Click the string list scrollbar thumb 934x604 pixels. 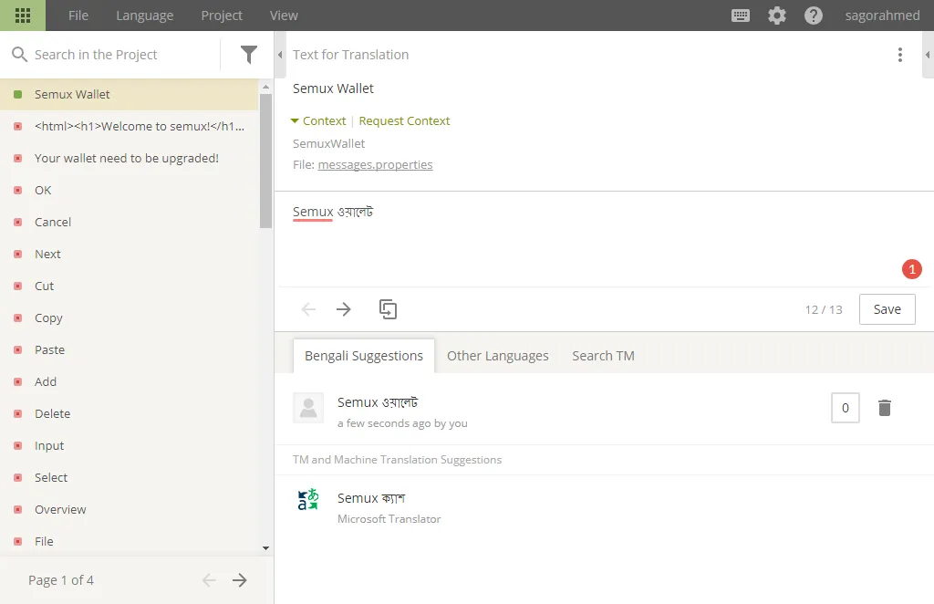tap(265, 161)
